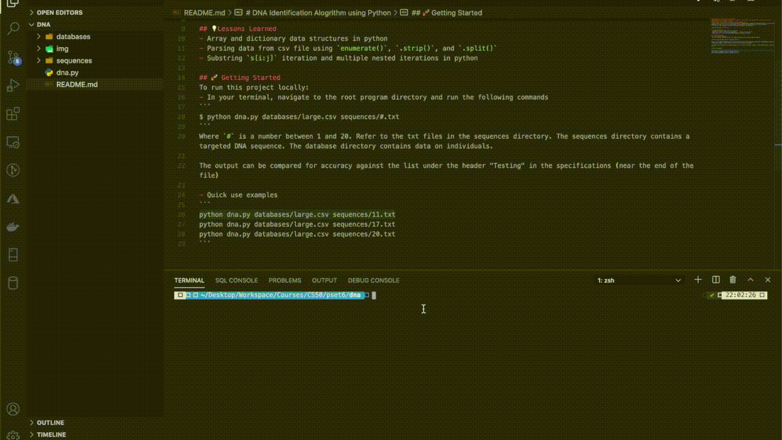Switch to the TERMINAL tab
Image resolution: width=782 pixels, height=440 pixels.
point(189,280)
